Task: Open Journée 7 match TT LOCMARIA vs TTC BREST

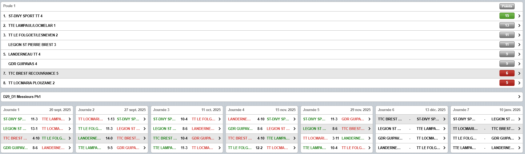Action: click(486, 129)
